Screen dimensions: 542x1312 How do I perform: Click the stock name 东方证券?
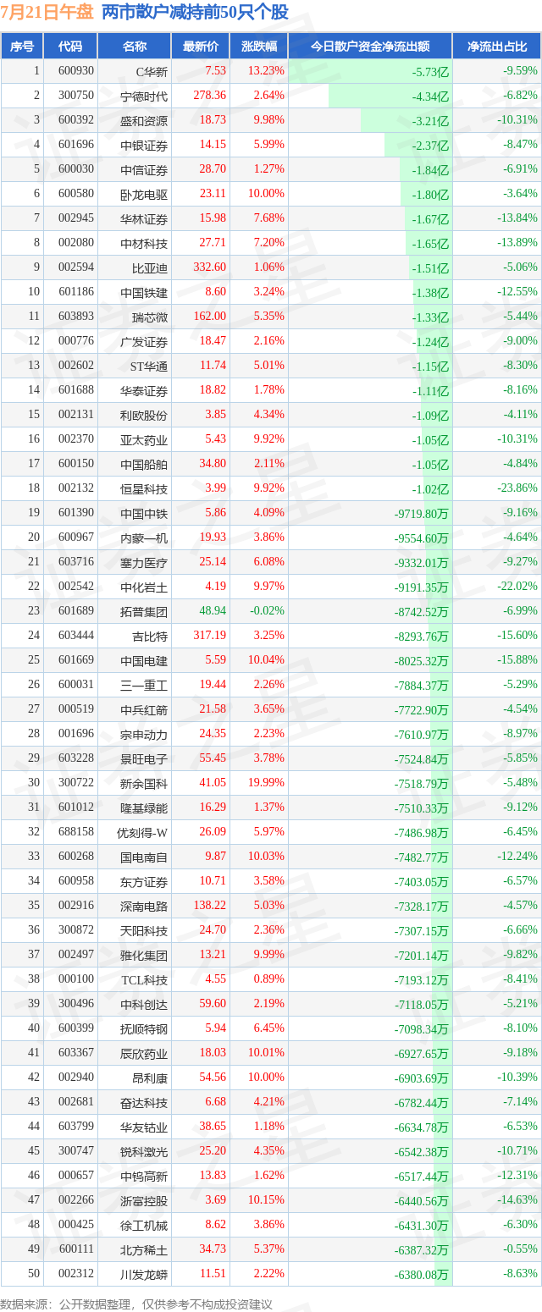pos(144,881)
